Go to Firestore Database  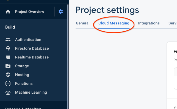coord(32,48)
